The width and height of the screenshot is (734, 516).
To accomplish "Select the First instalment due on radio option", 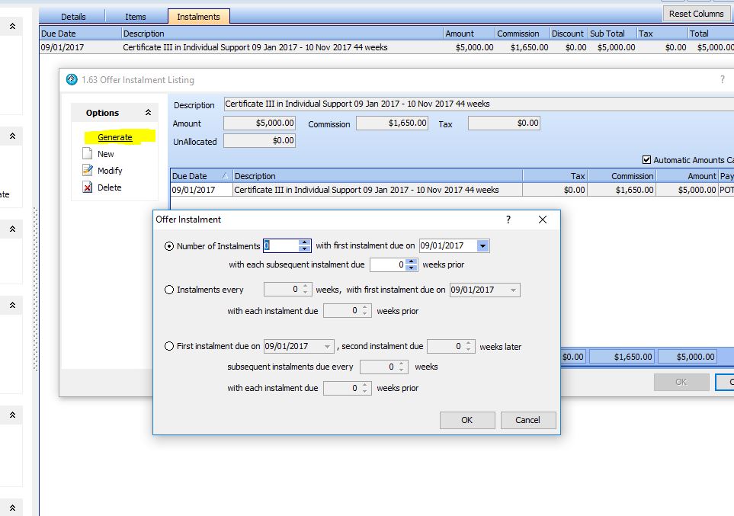I will (169, 346).
